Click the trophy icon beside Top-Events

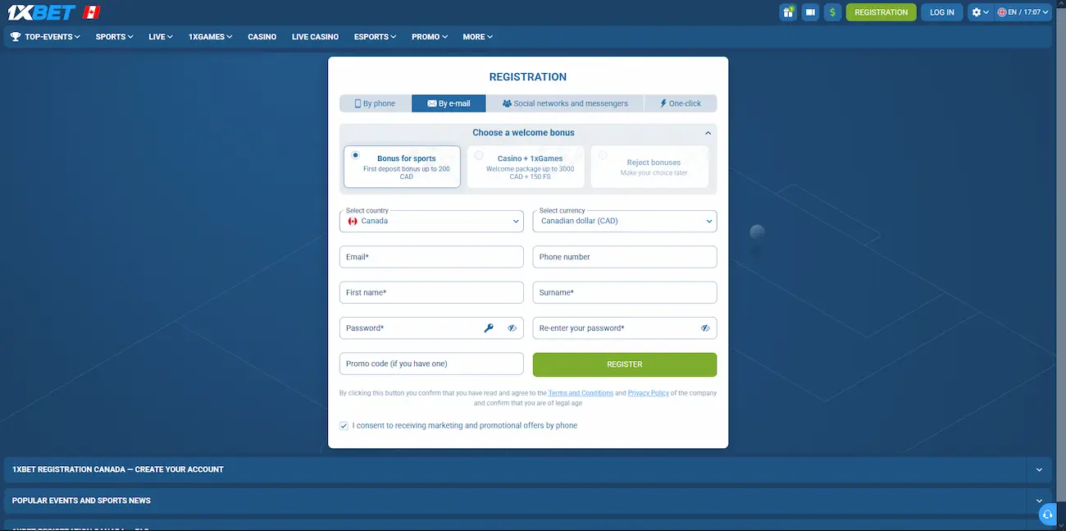[x=16, y=37]
